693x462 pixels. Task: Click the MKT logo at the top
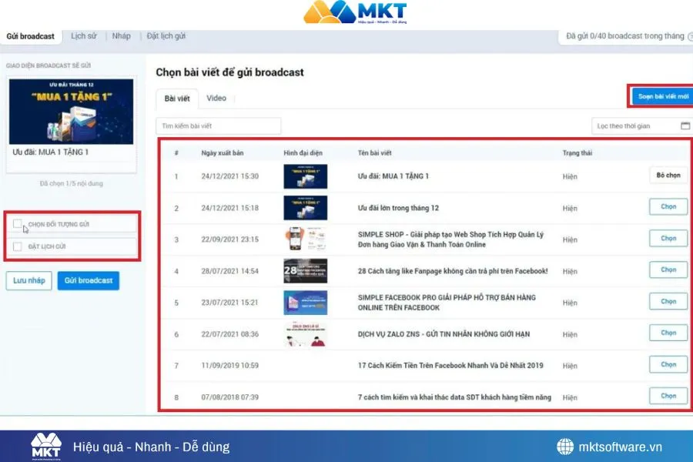coord(346,13)
